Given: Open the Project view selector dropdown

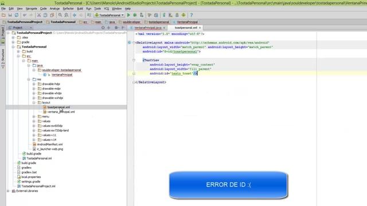Looking at the screenshot, I should tap(20, 27).
